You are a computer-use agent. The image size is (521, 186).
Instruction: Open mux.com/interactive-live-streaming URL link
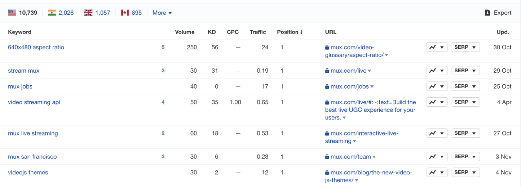click(362, 137)
